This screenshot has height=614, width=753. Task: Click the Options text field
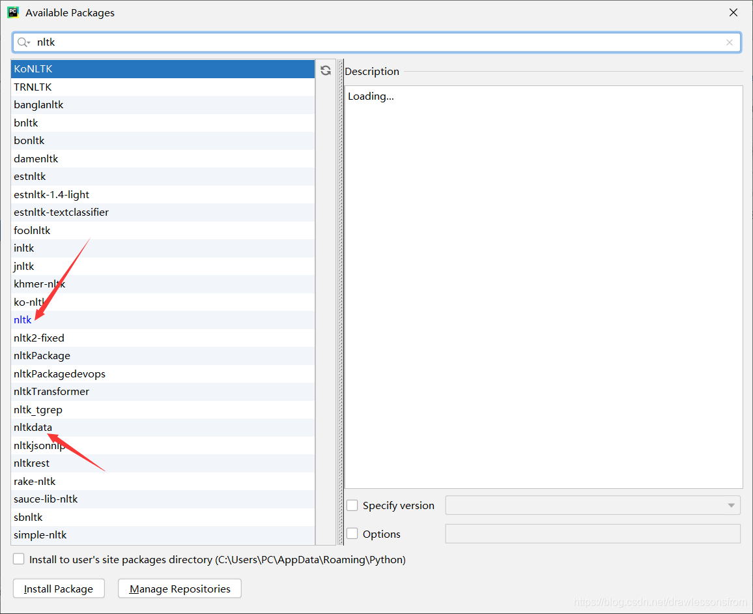pyautogui.click(x=593, y=534)
